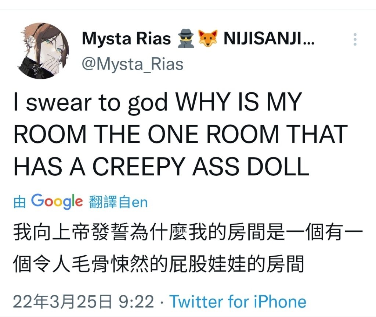376x317 pixels.
Task: Click the Mysta Rias display name
Action: 126,38
